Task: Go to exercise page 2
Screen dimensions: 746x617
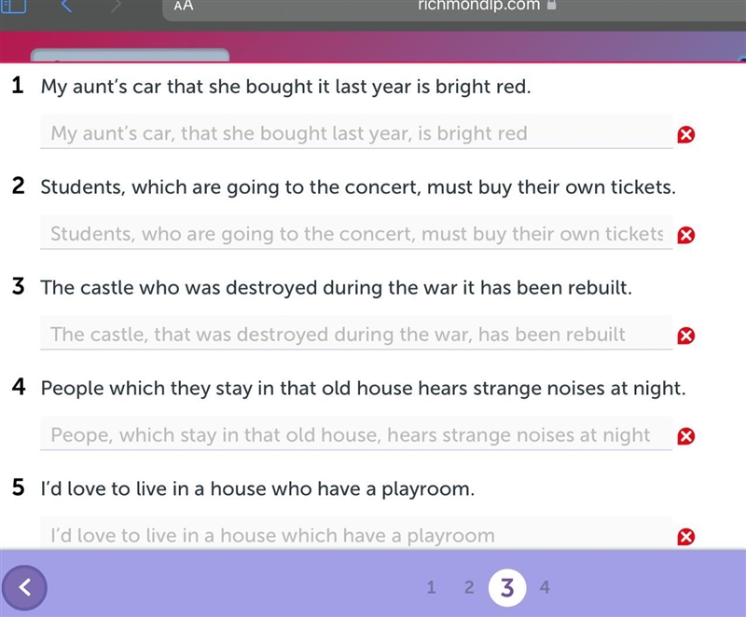Action: click(x=469, y=587)
